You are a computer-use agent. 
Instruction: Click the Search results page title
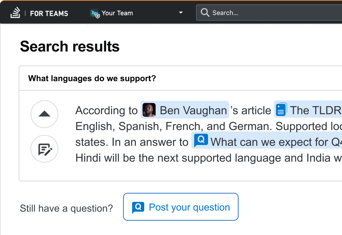pos(70,46)
